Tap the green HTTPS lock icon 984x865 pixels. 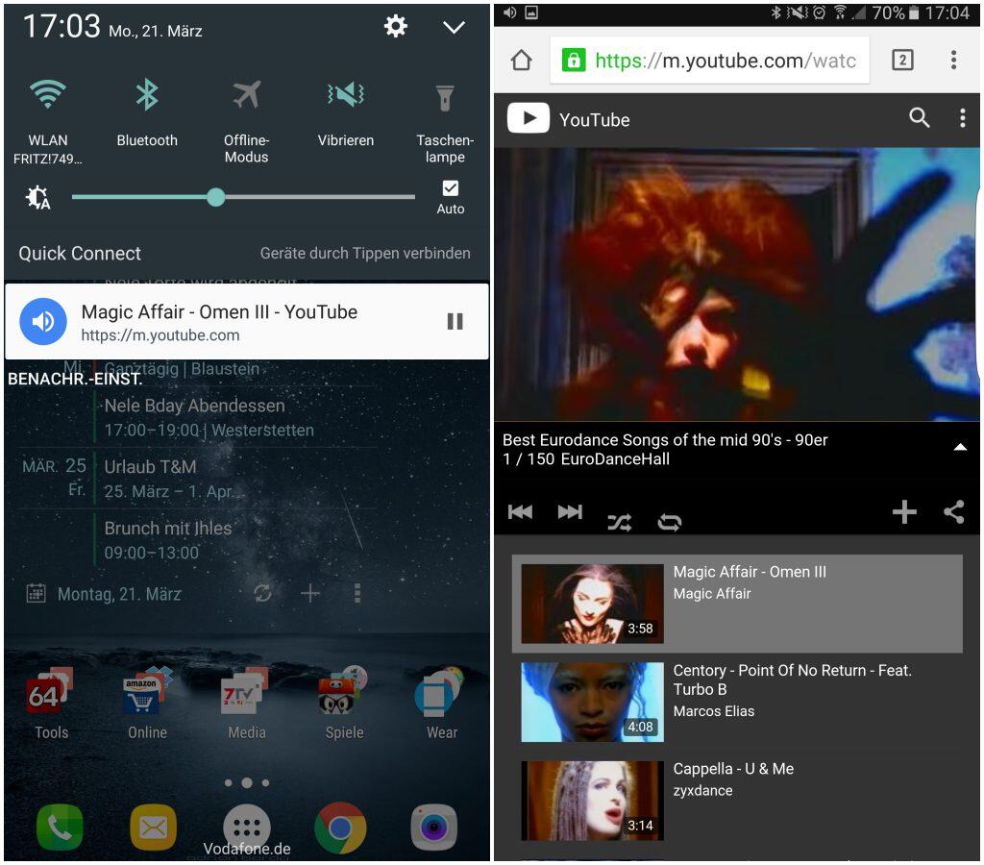coord(573,61)
